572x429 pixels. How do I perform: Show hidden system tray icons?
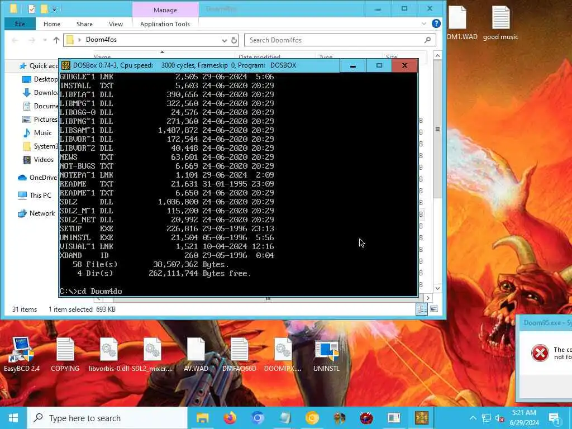tap(473, 418)
